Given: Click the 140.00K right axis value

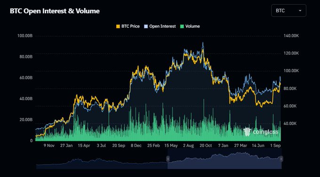Looking at the screenshot, I should (291, 36).
